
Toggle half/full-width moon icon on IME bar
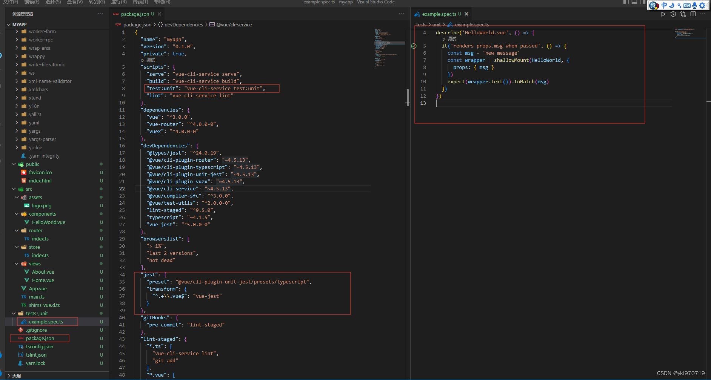point(672,5)
